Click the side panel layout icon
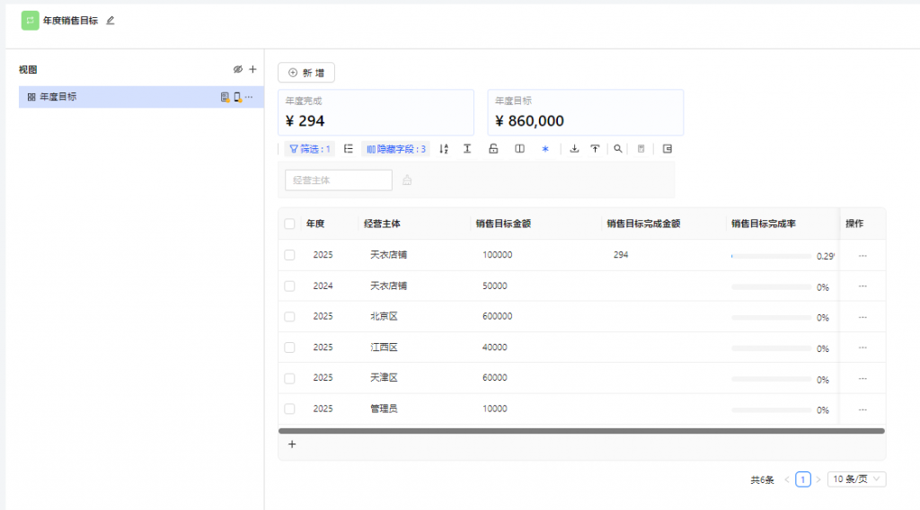The width and height of the screenshot is (920, 510). (x=668, y=149)
